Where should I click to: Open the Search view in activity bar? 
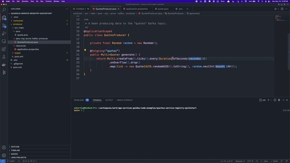(4, 10)
